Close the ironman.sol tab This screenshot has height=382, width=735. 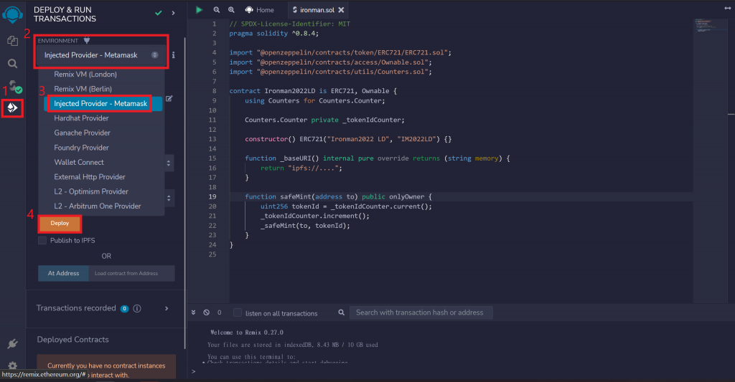click(341, 10)
